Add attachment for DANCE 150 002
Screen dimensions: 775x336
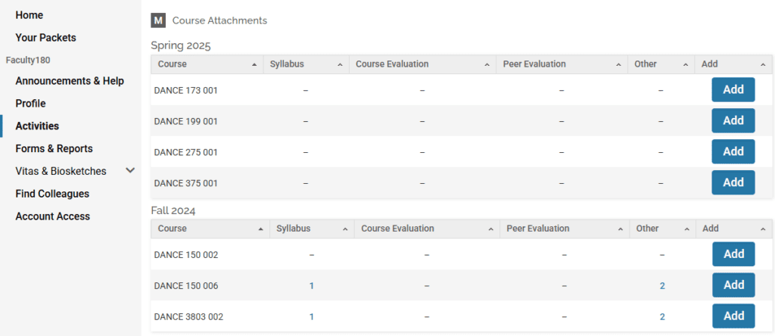pos(734,254)
